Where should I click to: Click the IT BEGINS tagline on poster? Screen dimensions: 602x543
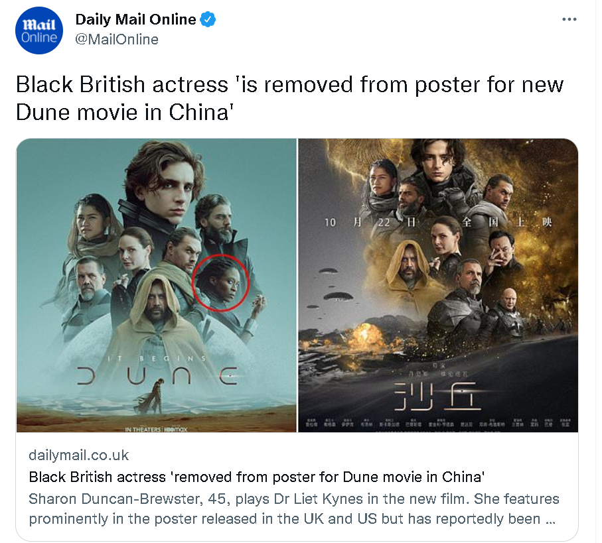point(157,359)
